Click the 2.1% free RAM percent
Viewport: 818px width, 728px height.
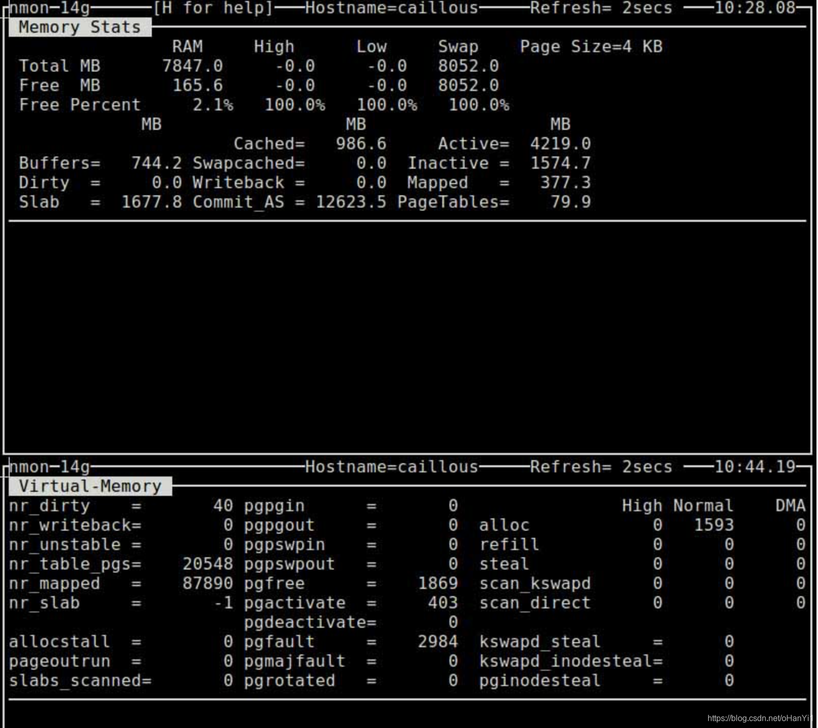[x=213, y=105]
